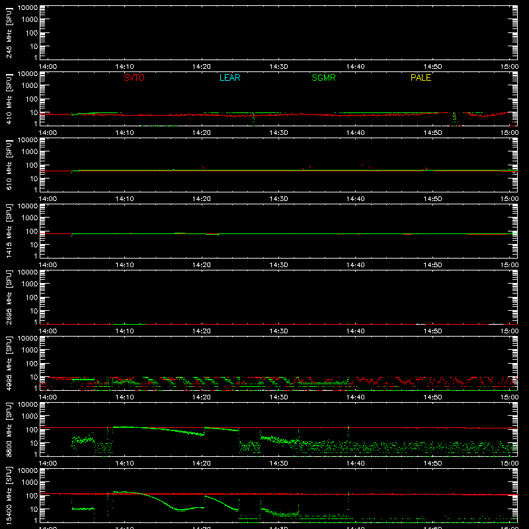Click the 100 label on 4995 MHz axis

(32, 364)
